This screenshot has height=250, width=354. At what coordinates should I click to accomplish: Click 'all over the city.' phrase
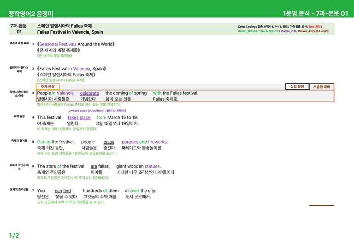click(x=141, y=191)
